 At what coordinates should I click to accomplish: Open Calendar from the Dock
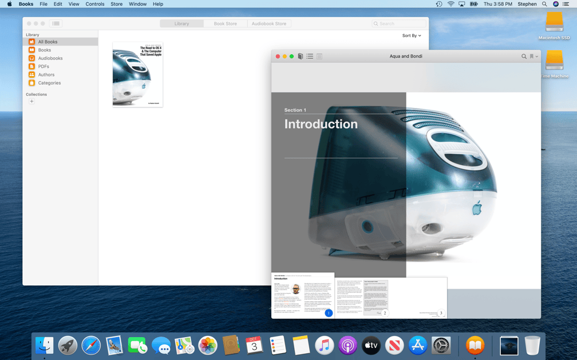pyautogui.click(x=254, y=346)
